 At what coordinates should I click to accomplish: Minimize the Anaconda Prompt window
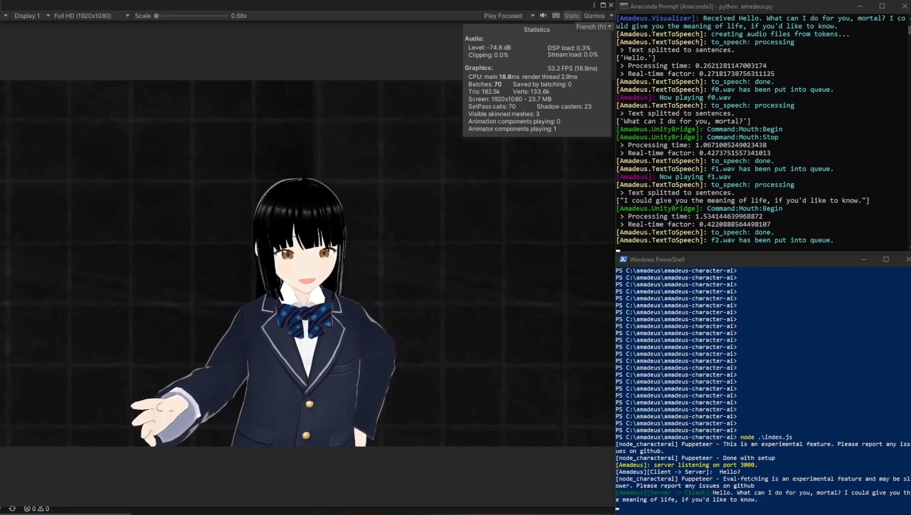coord(860,6)
